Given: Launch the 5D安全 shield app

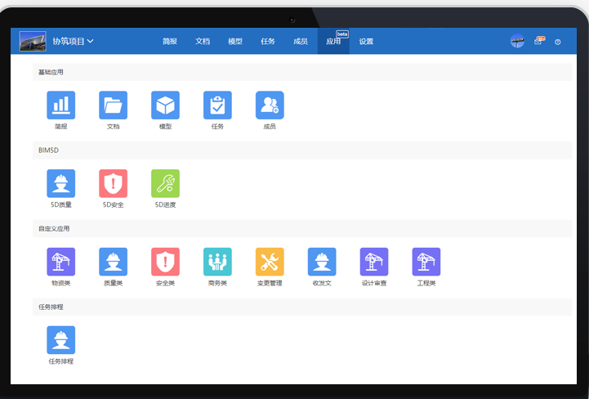Looking at the screenshot, I should pyautogui.click(x=114, y=183).
